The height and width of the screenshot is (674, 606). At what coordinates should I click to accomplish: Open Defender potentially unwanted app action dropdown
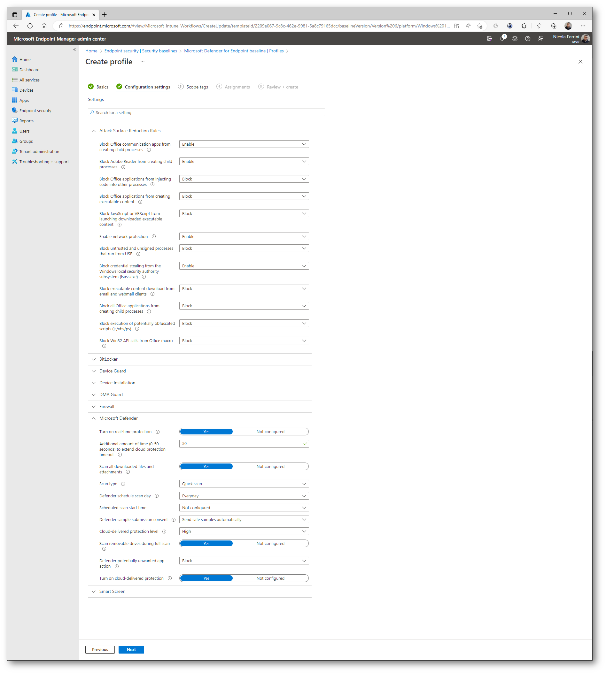[x=244, y=561]
